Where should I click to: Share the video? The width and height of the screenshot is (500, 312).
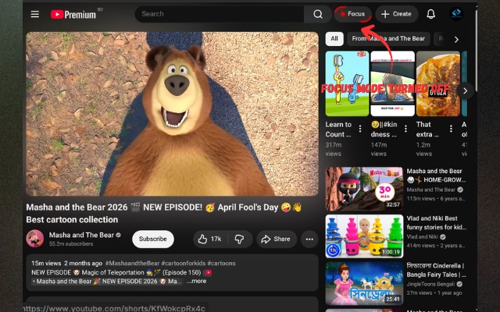click(276, 239)
